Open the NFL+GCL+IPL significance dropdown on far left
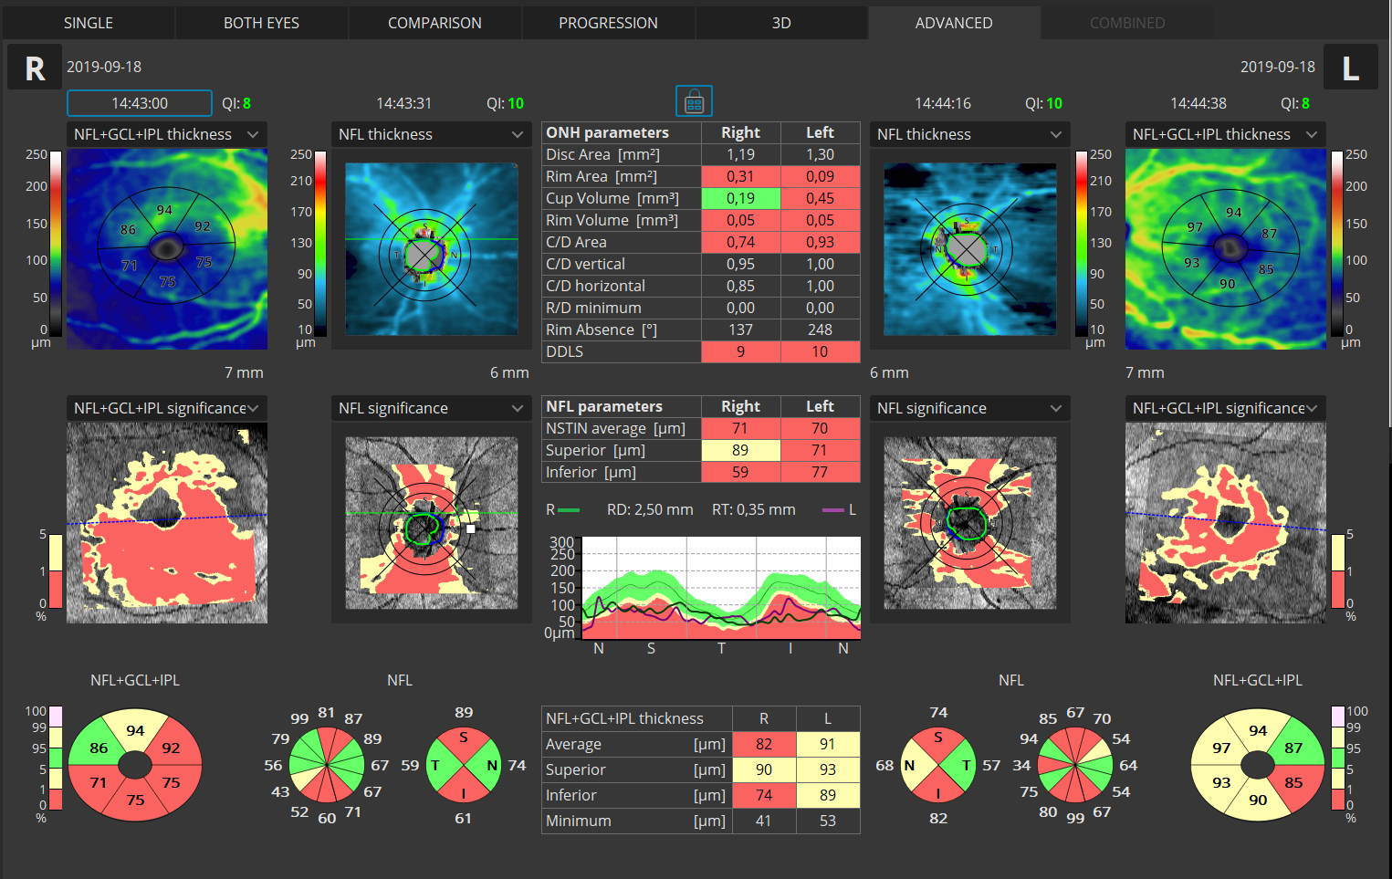 tap(167, 408)
